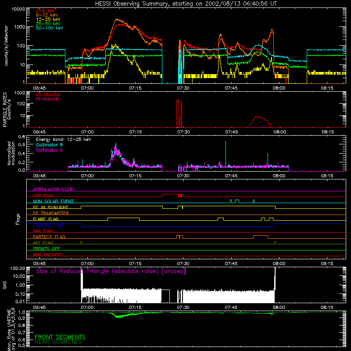
Task: Click the green 25-50 keV legend label
Action: pyautogui.click(x=48, y=24)
